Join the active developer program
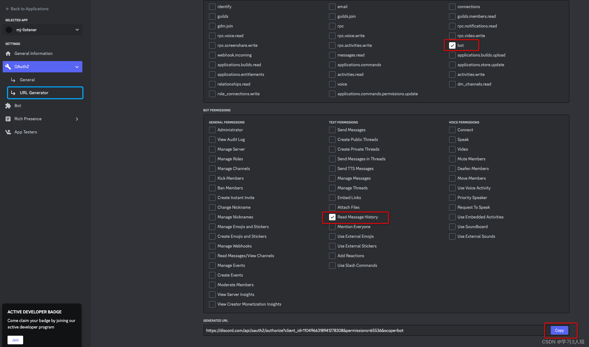The height and width of the screenshot is (347, 589). [15, 340]
